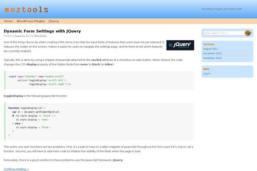Click the site tagline about WordPress Plugins
The image size is (257, 171).
222,9
